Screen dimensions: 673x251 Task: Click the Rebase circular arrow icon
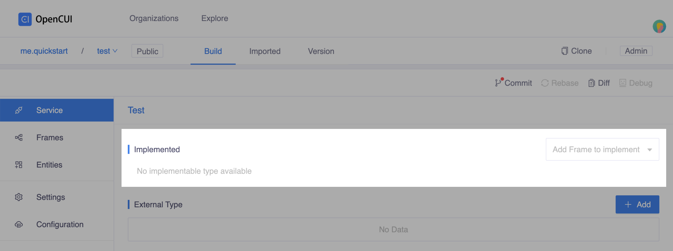click(545, 83)
